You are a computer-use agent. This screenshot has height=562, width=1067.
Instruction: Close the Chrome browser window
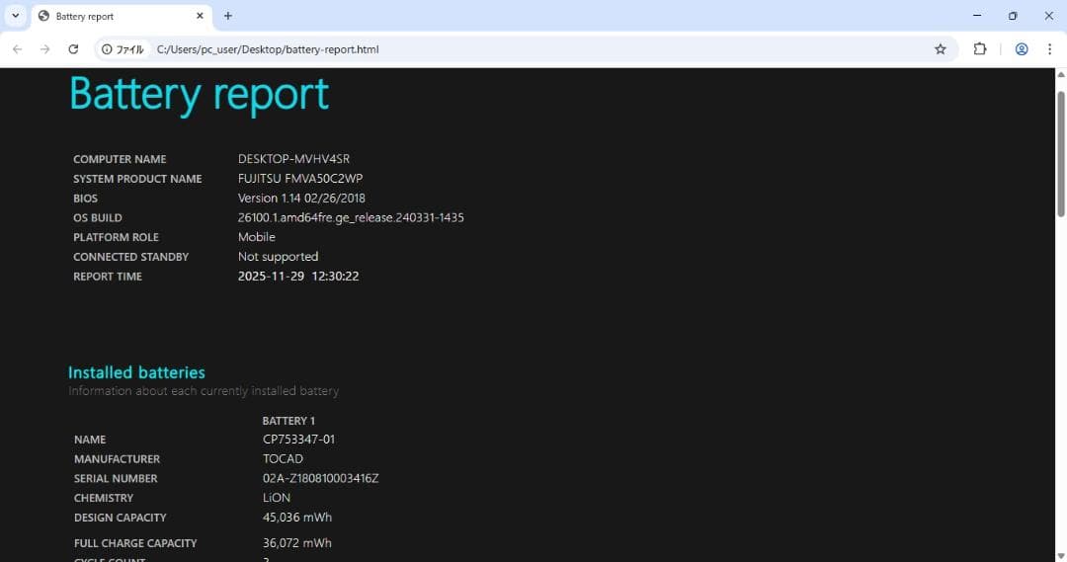tap(1048, 16)
